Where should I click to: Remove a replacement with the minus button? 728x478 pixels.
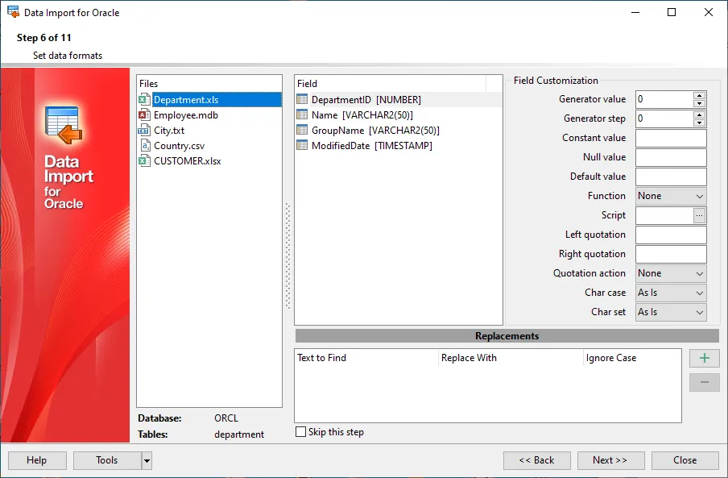tap(705, 382)
